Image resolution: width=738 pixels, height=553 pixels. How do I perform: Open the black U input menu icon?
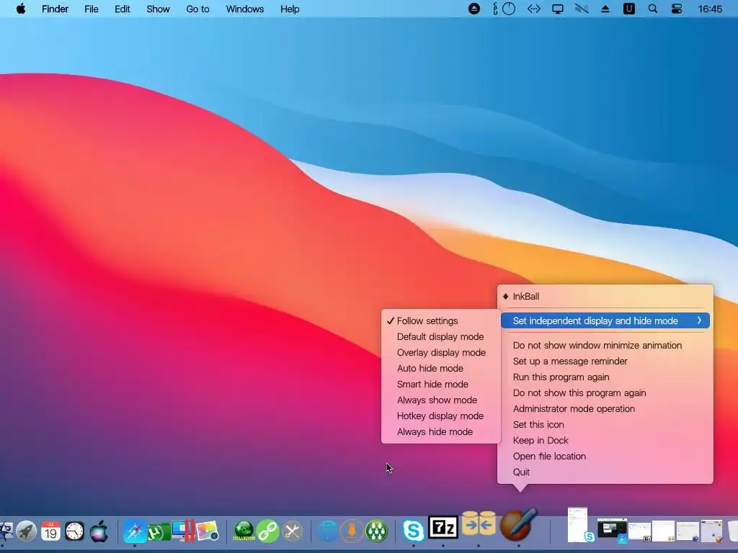click(x=628, y=9)
